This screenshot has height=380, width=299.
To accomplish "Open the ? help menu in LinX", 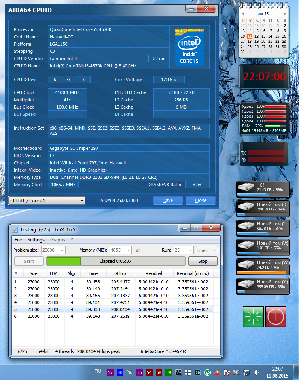I will (72, 240).
